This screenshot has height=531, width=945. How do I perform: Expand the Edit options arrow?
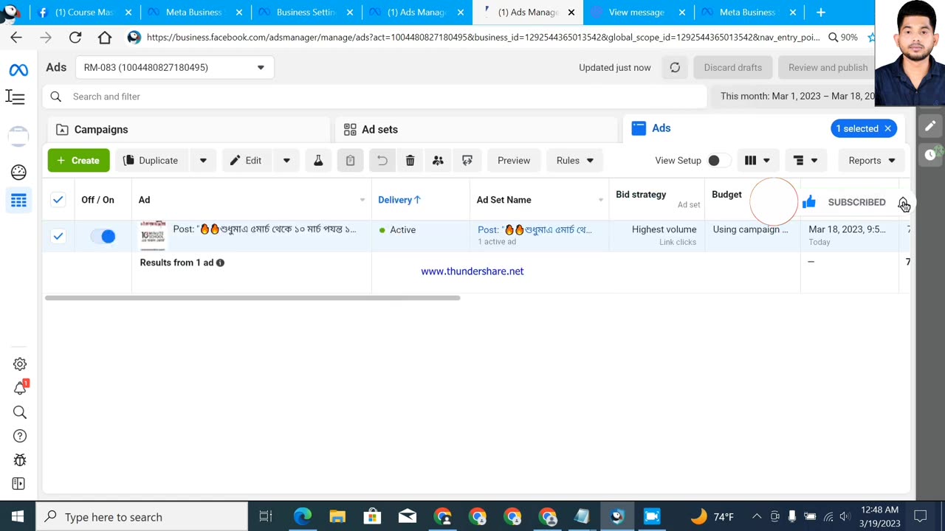(x=286, y=161)
